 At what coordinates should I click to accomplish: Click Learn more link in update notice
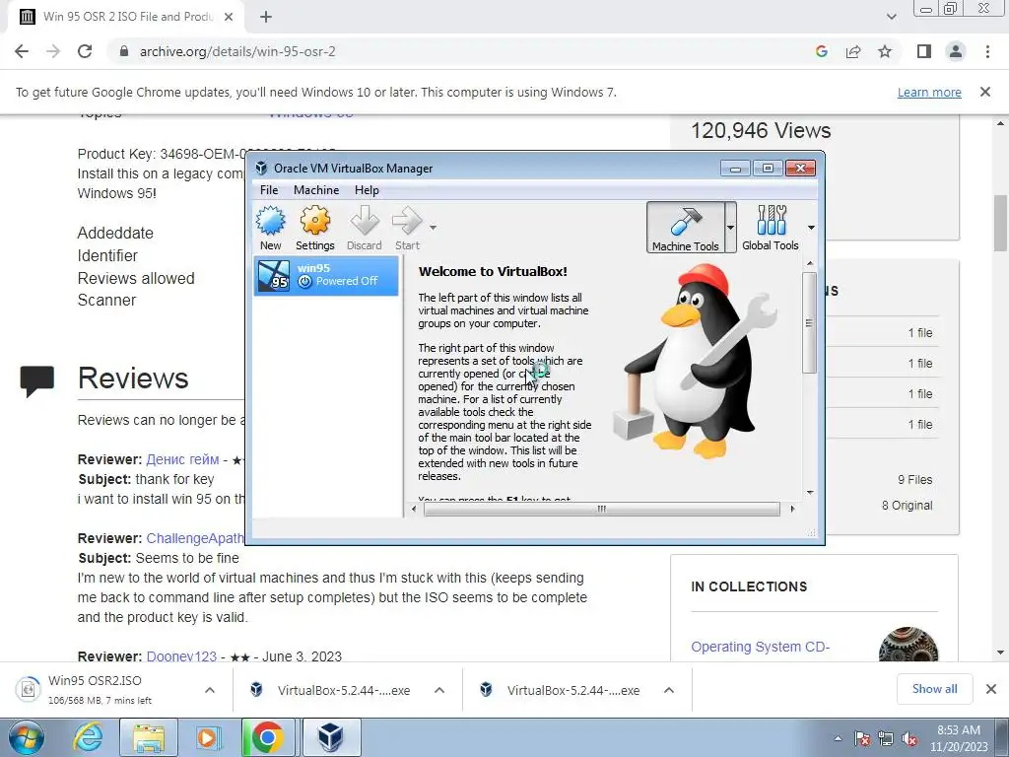[929, 92]
